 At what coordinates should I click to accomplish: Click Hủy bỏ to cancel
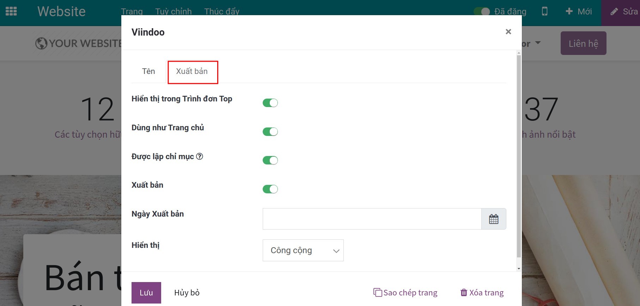[x=187, y=293]
